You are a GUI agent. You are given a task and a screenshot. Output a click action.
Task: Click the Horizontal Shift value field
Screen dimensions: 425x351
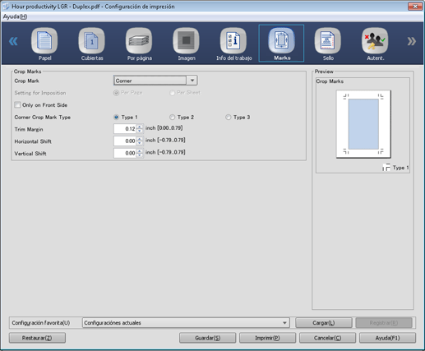click(x=125, y=141)
